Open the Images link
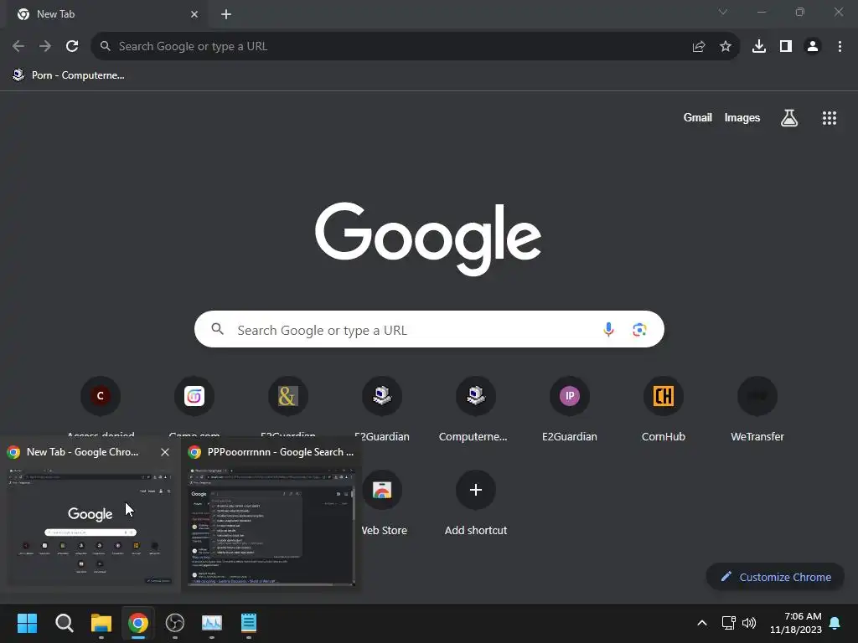 coord(742,117)
